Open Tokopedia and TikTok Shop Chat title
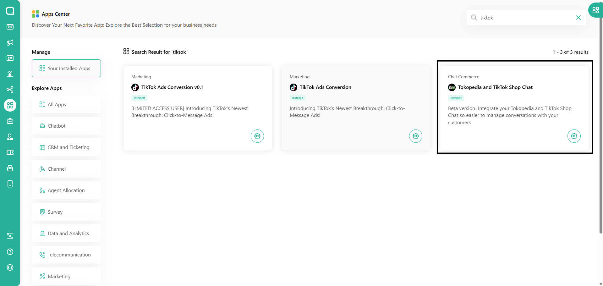 coord(495,87)
